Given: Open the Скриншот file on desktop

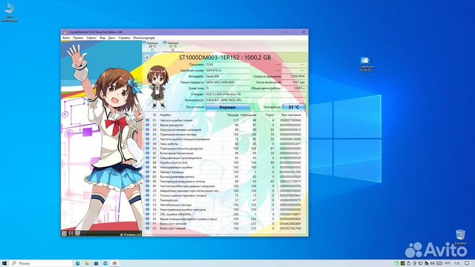Looking at the screenshot, I should click(x=366, y=64).
